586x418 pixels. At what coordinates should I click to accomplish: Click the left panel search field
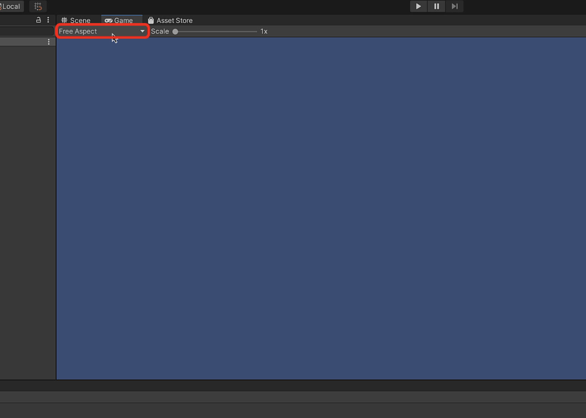point(27,31)
